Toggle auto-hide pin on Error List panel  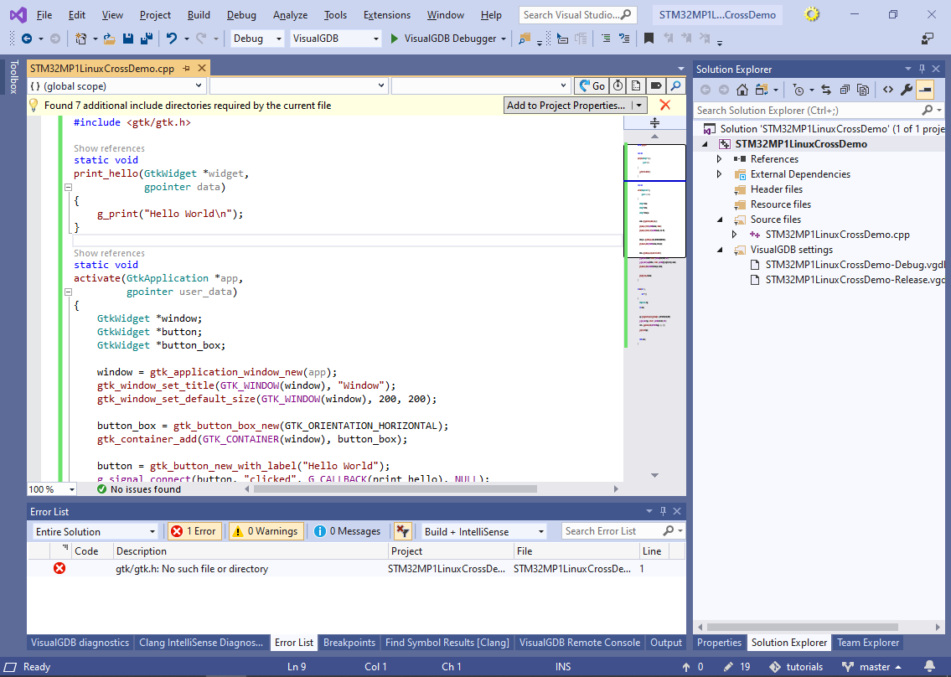(x=663, y=511)
